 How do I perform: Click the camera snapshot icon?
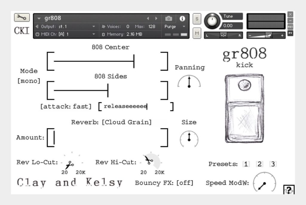[x=169, y=18]
